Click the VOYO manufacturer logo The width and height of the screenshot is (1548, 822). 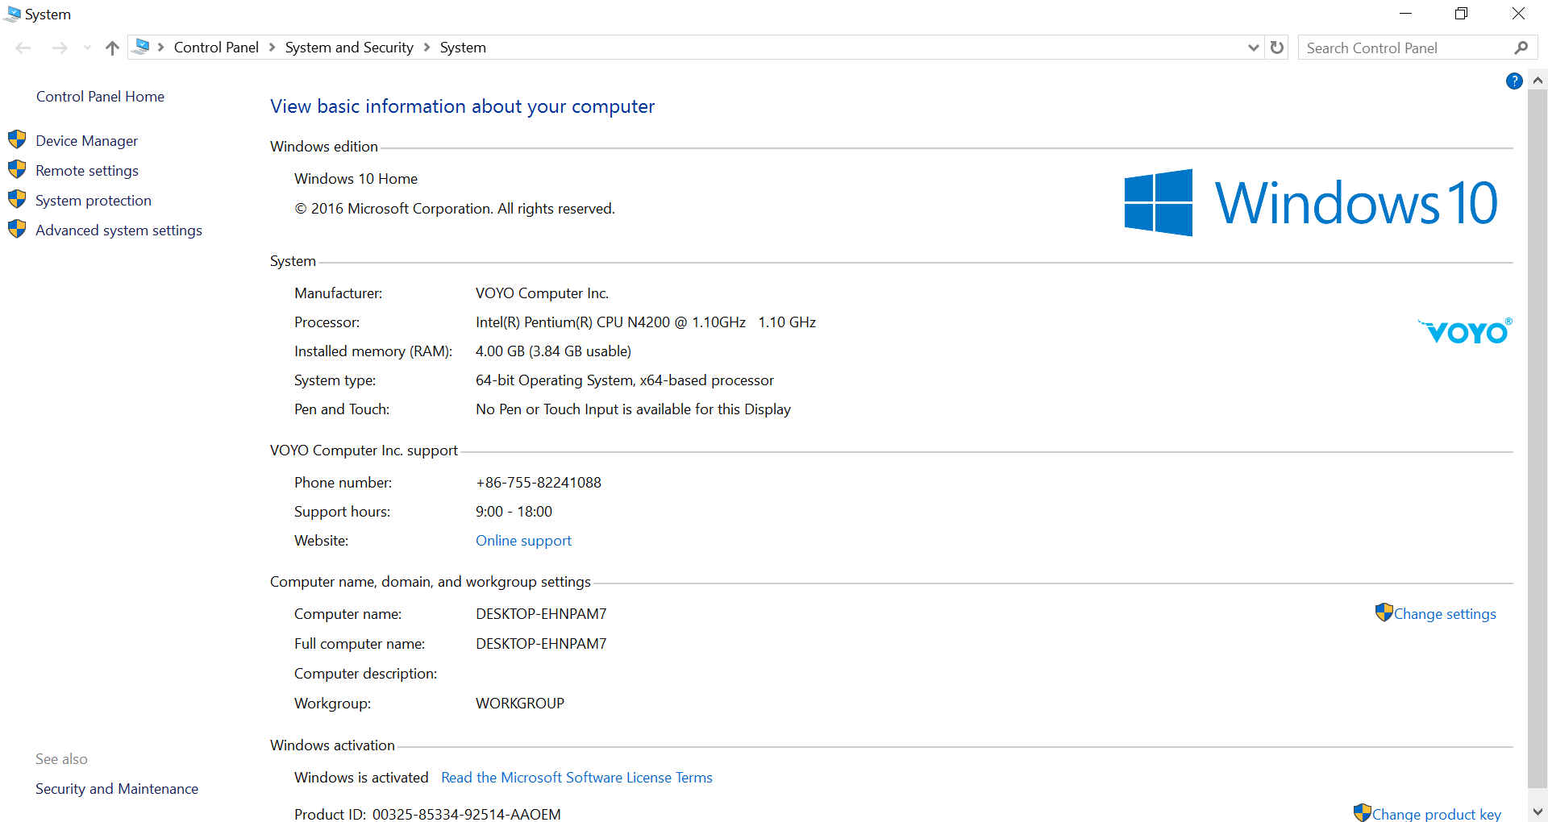click(x=1465, y=331)
